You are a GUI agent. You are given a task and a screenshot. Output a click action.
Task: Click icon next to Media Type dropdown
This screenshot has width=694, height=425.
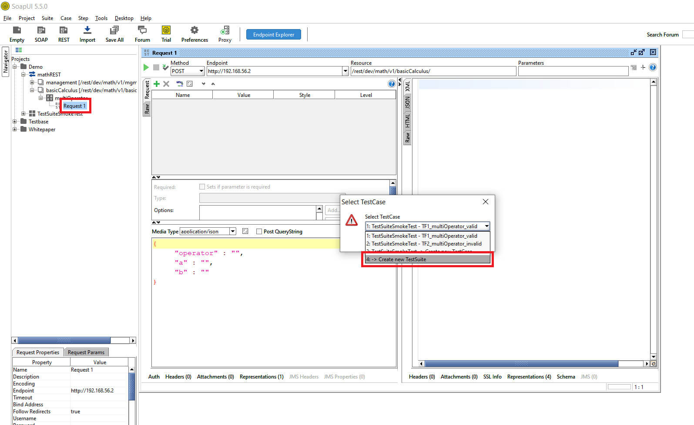coord(245,231)
